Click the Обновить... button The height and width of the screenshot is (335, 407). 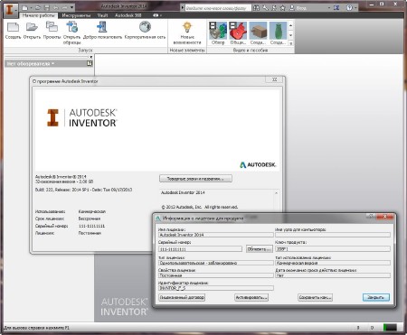(x=260, y=249)
